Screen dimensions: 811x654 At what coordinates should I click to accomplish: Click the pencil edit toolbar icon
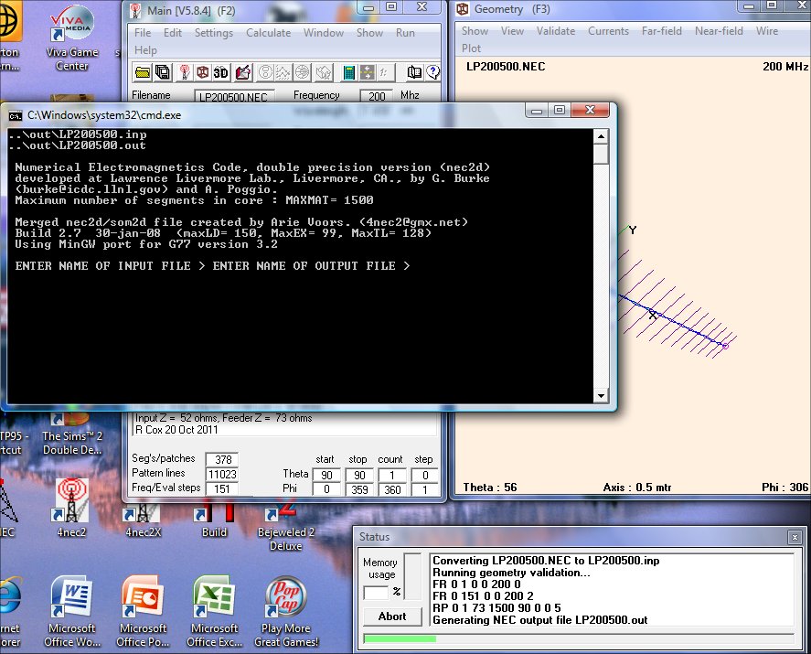coord(243,72)
